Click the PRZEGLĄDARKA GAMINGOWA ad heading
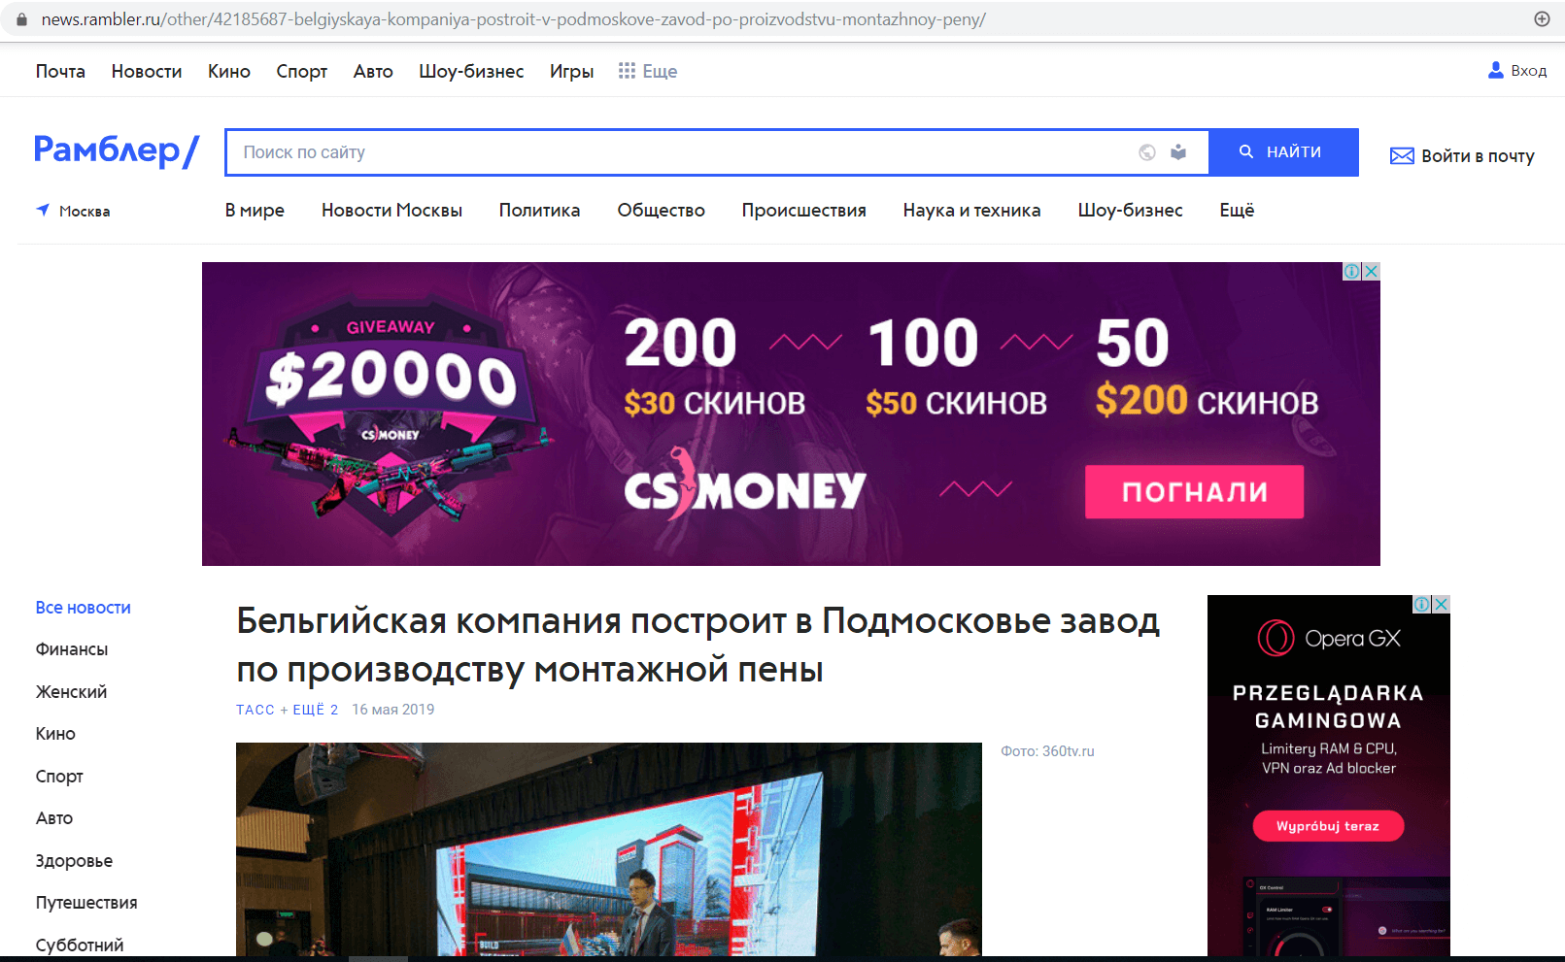 click(1328, 707)
